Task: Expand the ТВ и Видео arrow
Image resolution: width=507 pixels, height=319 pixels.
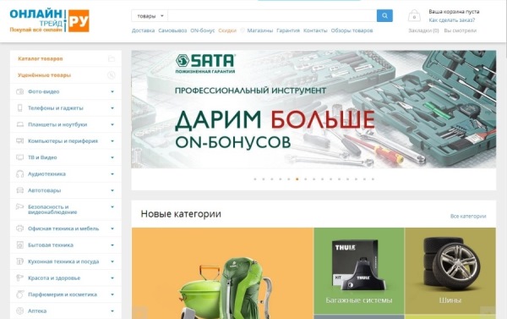Action: click(112, 157)
